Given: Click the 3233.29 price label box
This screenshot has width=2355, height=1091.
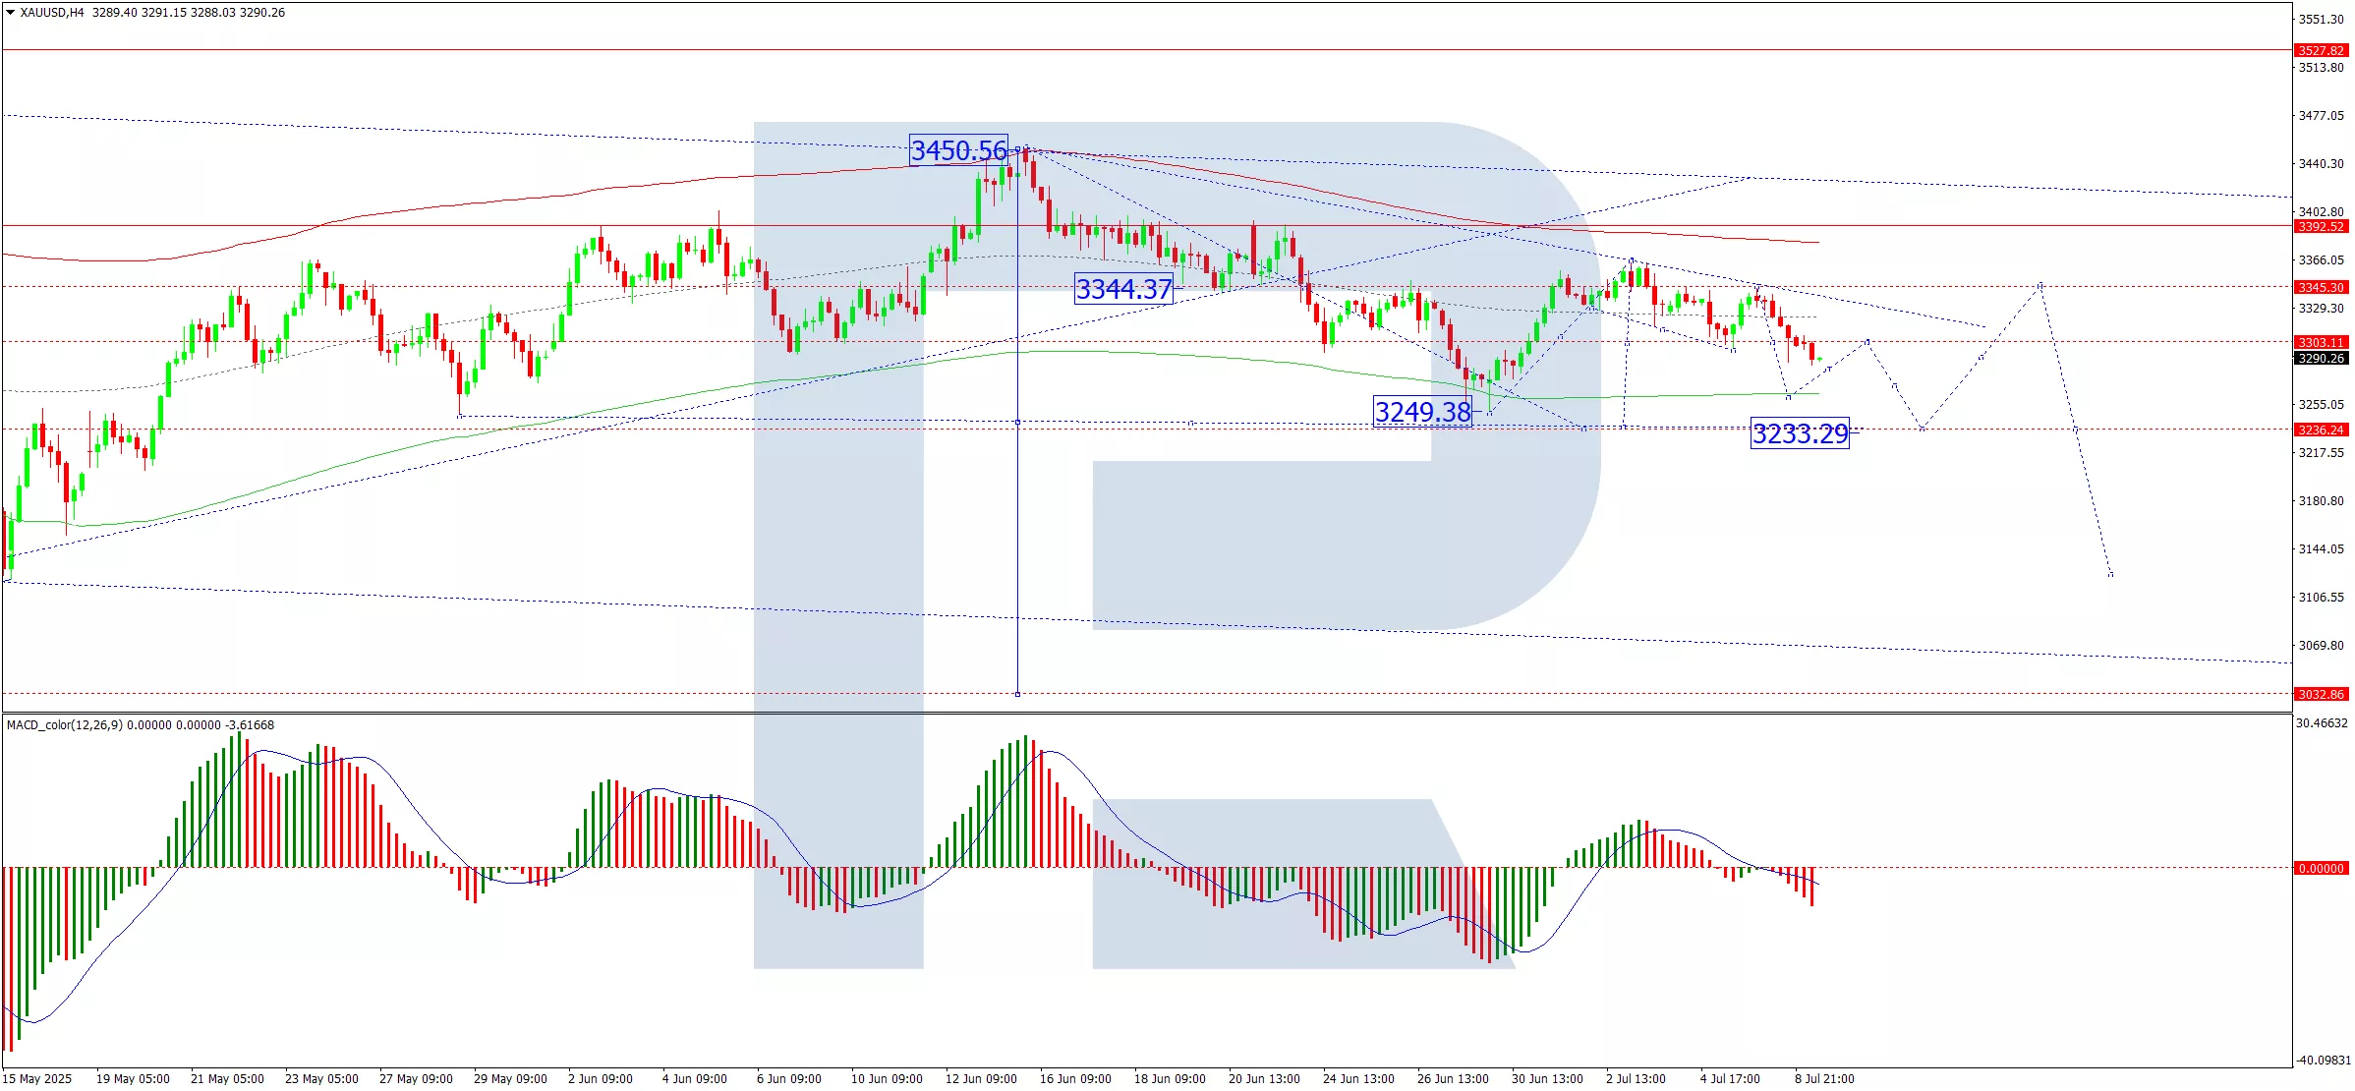Looking at the screenshot, I should pyautogui.click(x=1800, y=433).
